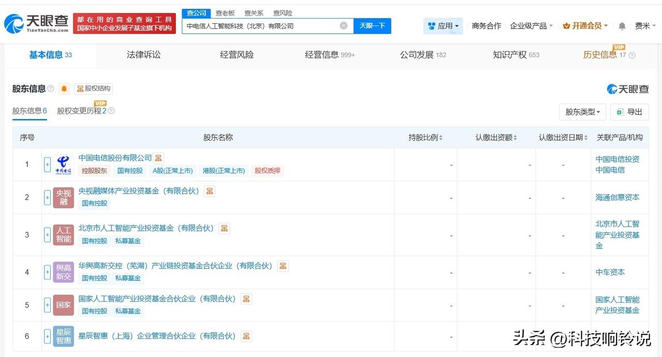Click the help icon next to 股权变更历程
The height and width of the screenshot is (357, 662).
pyautogui.click(x=111, y=111)
